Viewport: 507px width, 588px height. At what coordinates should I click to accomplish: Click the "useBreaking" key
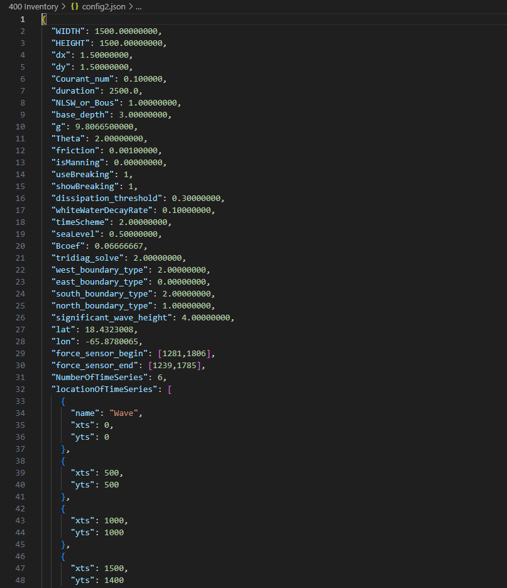click(82, 175)
